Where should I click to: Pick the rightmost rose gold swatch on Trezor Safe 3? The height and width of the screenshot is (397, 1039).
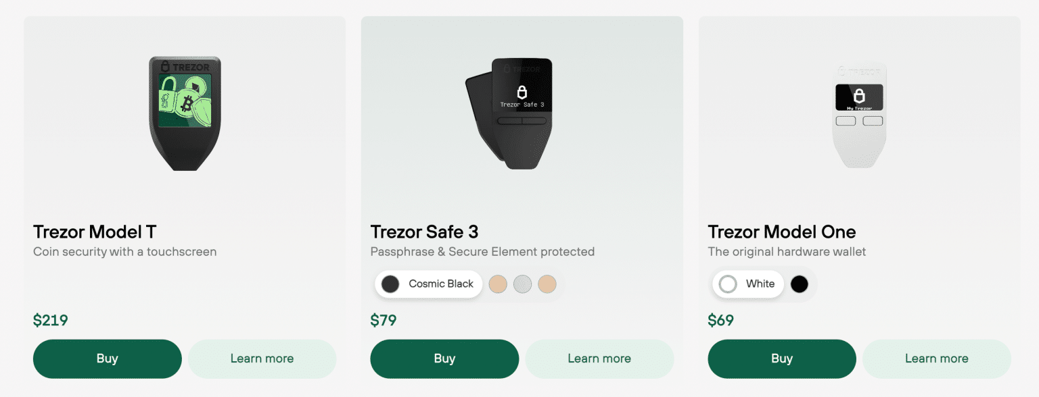547,284
